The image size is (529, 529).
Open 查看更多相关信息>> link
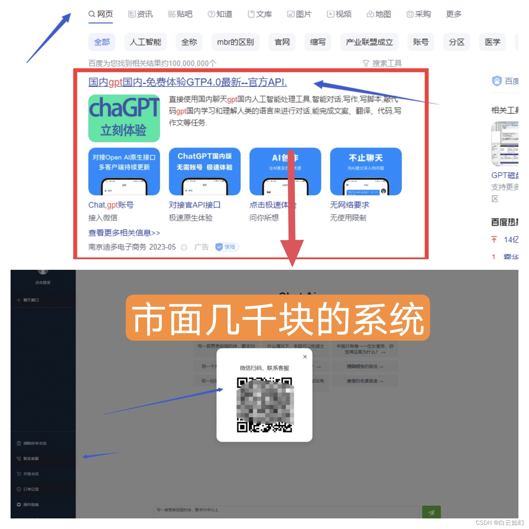point(124,233)
